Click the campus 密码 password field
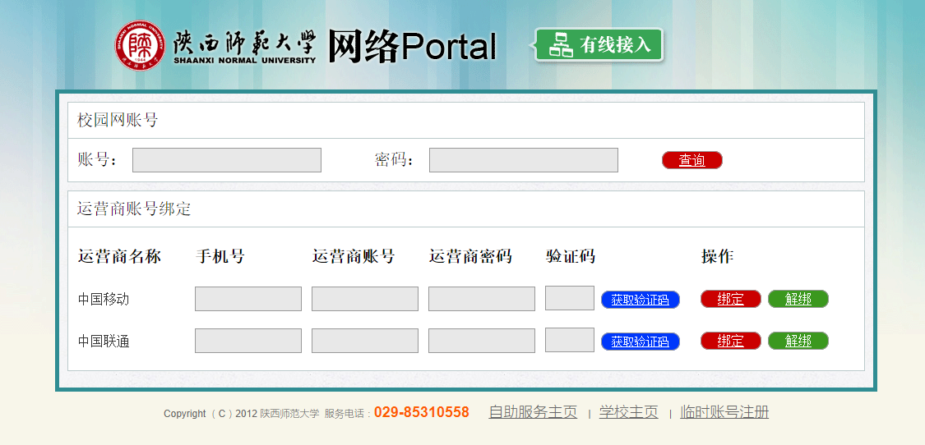Viewport: 925px width, 445px height. 523,160
